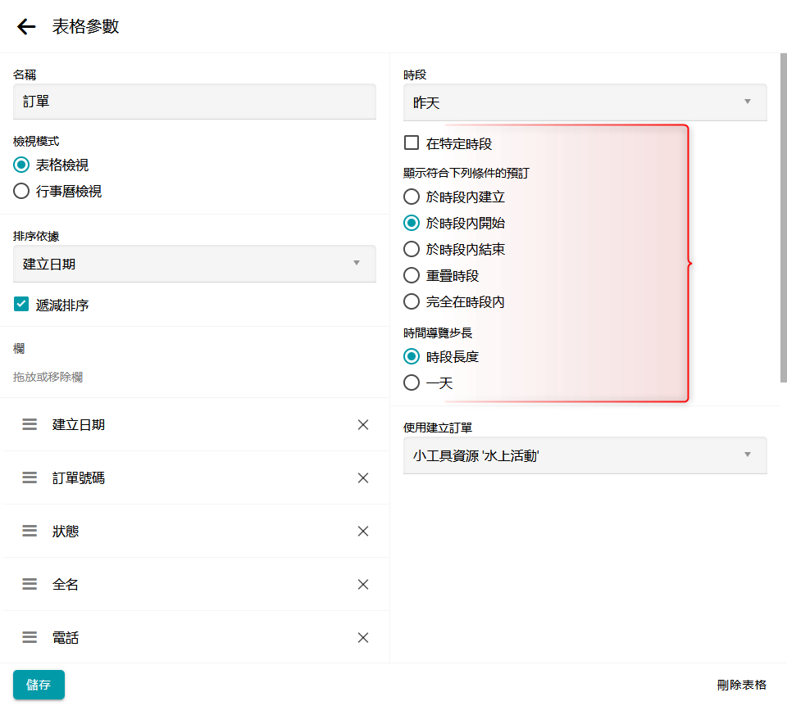Remove the 訂單號碼 column
The image size is (787, 706).
pyautogui.click(x=363, y=477)
